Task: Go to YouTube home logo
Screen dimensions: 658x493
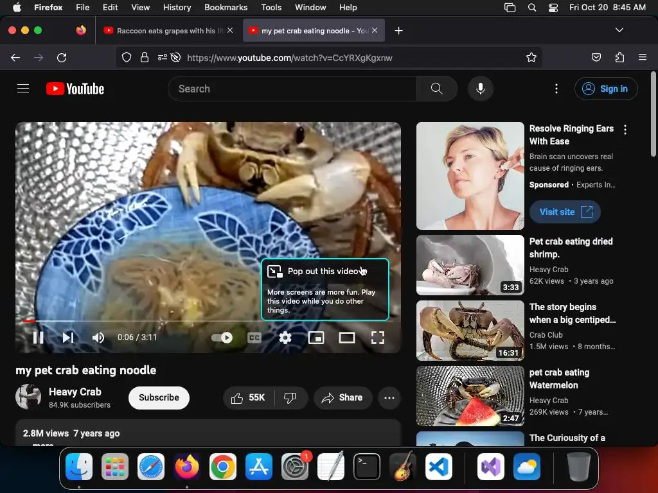Action: pos(75,89)
